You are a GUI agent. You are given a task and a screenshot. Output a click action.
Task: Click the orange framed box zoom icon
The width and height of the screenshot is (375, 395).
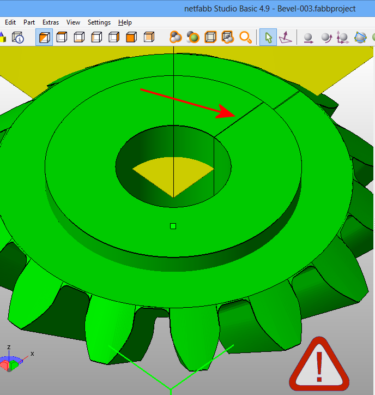(210, 38)
